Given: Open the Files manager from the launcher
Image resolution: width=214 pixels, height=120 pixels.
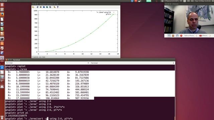Looking at the screenshot, I should (2, 10).
